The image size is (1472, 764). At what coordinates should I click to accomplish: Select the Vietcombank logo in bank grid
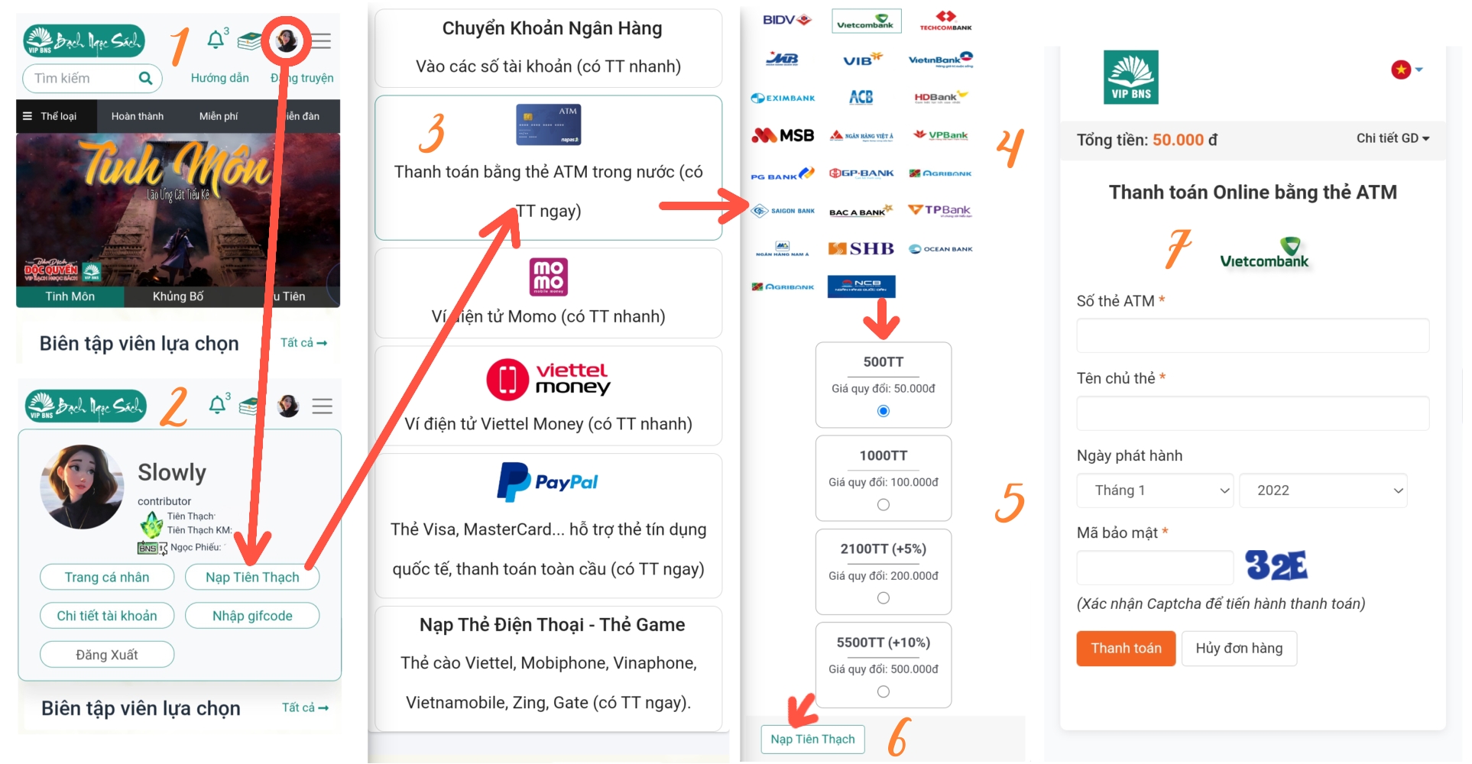(867, 21)
